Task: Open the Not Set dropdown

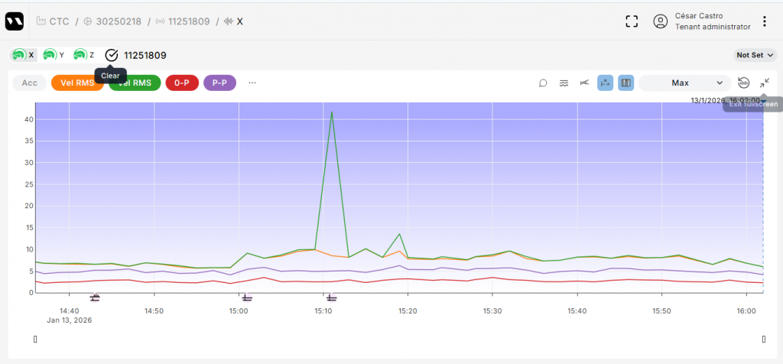Action: click(x=753, y=55)
